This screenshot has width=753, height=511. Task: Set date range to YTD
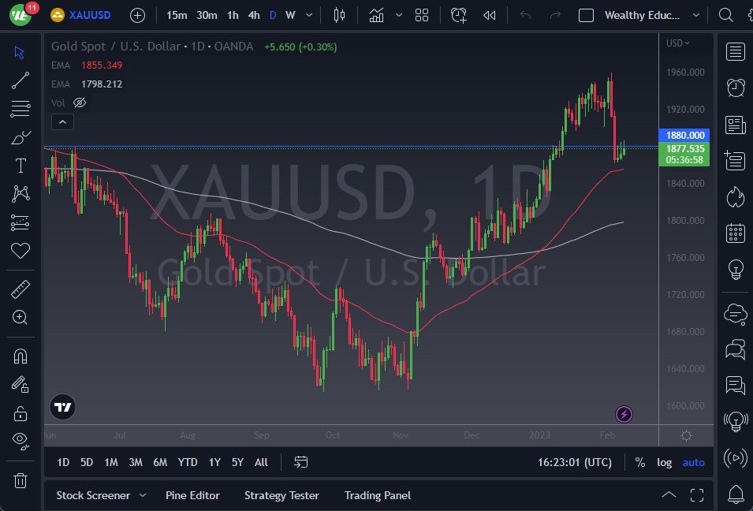(188, 462)
